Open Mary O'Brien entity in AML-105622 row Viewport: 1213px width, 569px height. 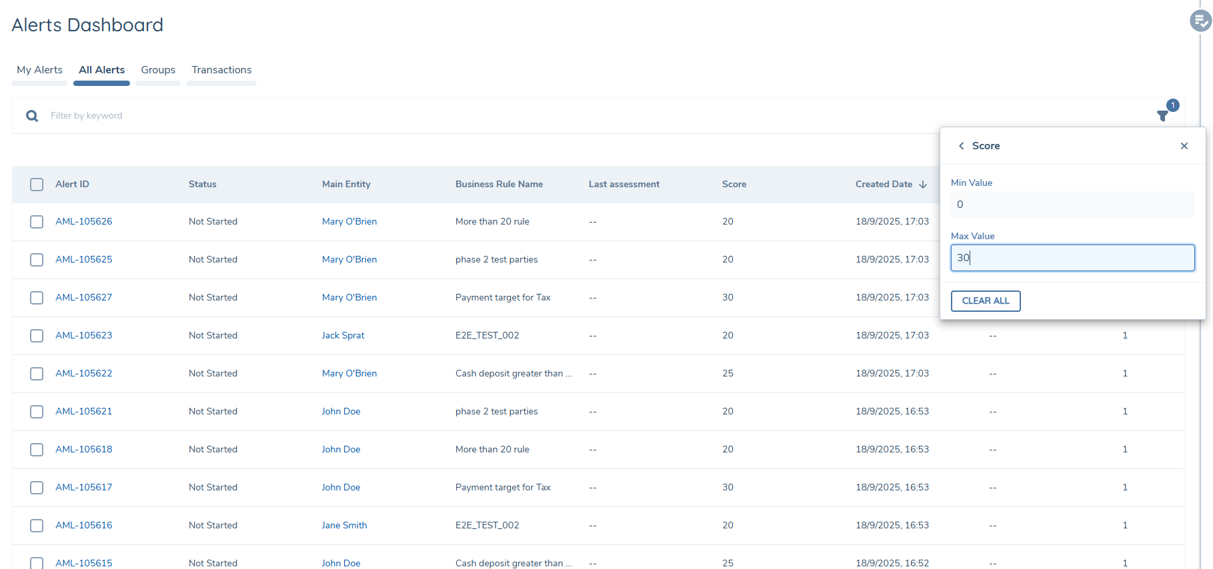pos(349,374)
